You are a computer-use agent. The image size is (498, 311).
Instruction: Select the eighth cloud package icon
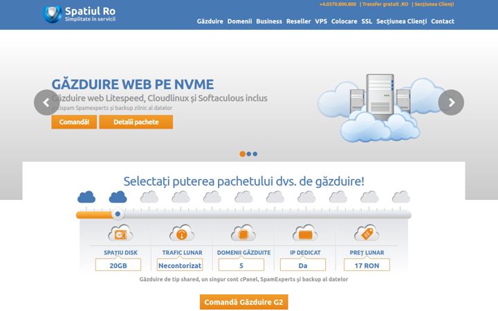point(306,197)
